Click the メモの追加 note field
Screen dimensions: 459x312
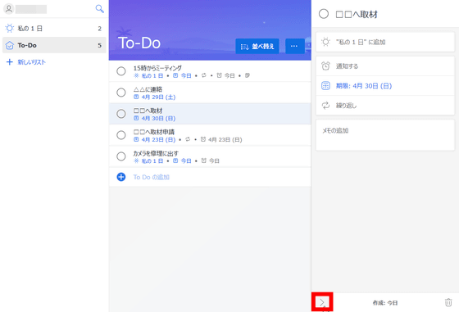385,135
